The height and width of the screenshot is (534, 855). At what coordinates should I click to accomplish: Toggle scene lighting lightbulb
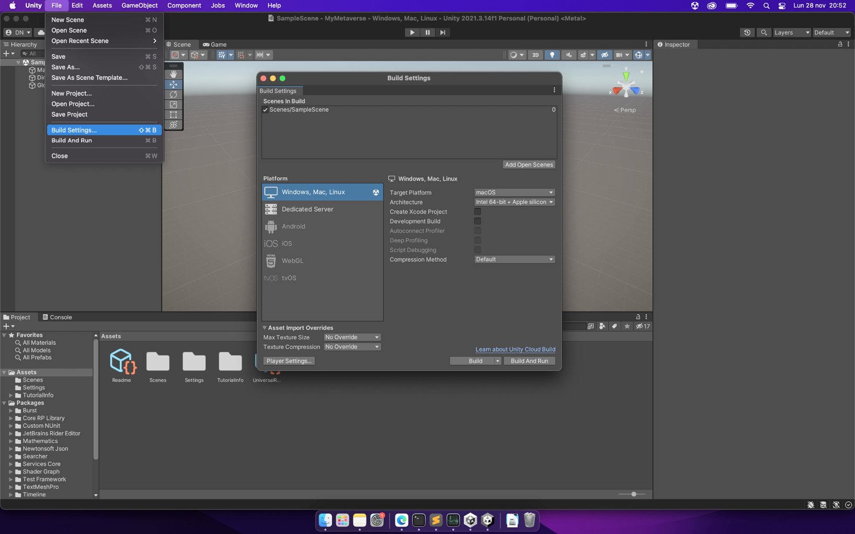click(552, 55)
